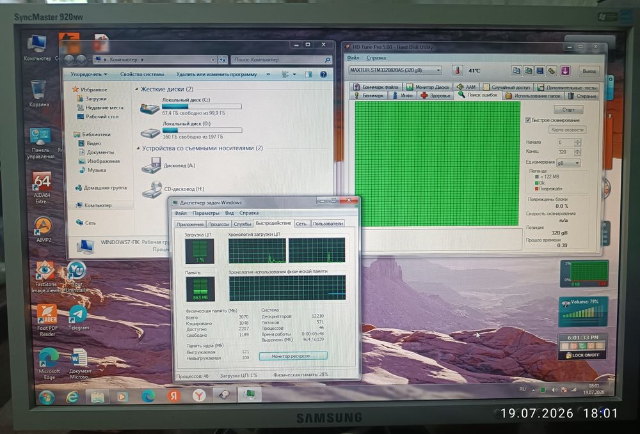Toggle LOCK ON/OFF on the clock gadget
Screen dimensions: 640x434
[582, 355]
